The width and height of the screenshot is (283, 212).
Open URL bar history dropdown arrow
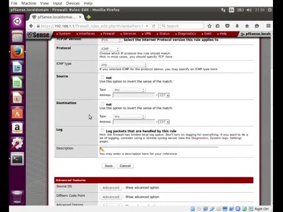click(x=147, y=26)
